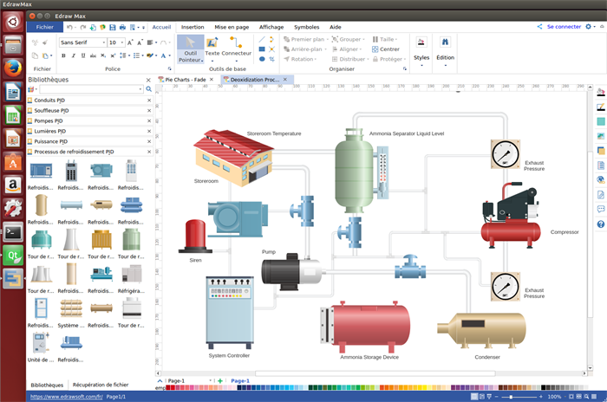The width and height of the screenshot is (607, 402).
Task: Expand the Page-1 page list dropdown
Action: pyautogui.click(x=209, y=380)
